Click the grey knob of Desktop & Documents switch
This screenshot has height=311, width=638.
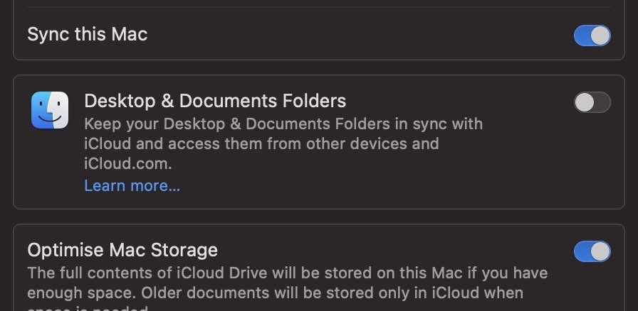(x=585, y=102)
